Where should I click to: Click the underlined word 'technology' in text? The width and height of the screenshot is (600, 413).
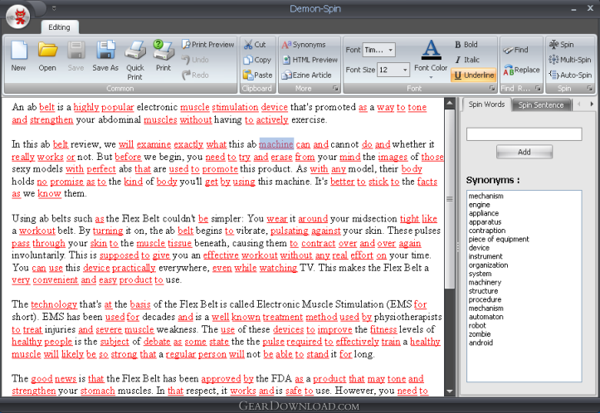pos(54,304)
